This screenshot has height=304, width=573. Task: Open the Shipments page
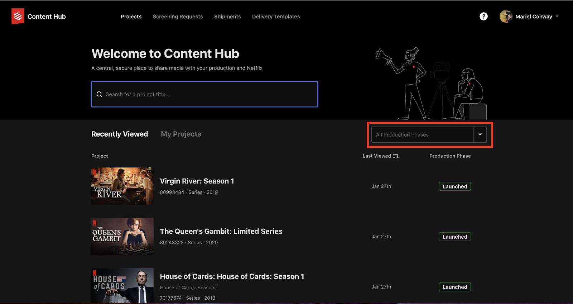click(x=227, y=16)
